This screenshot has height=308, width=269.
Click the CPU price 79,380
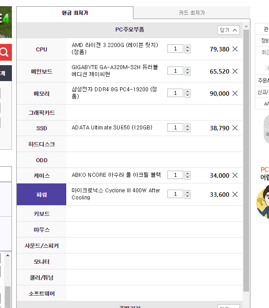(219, 49)
